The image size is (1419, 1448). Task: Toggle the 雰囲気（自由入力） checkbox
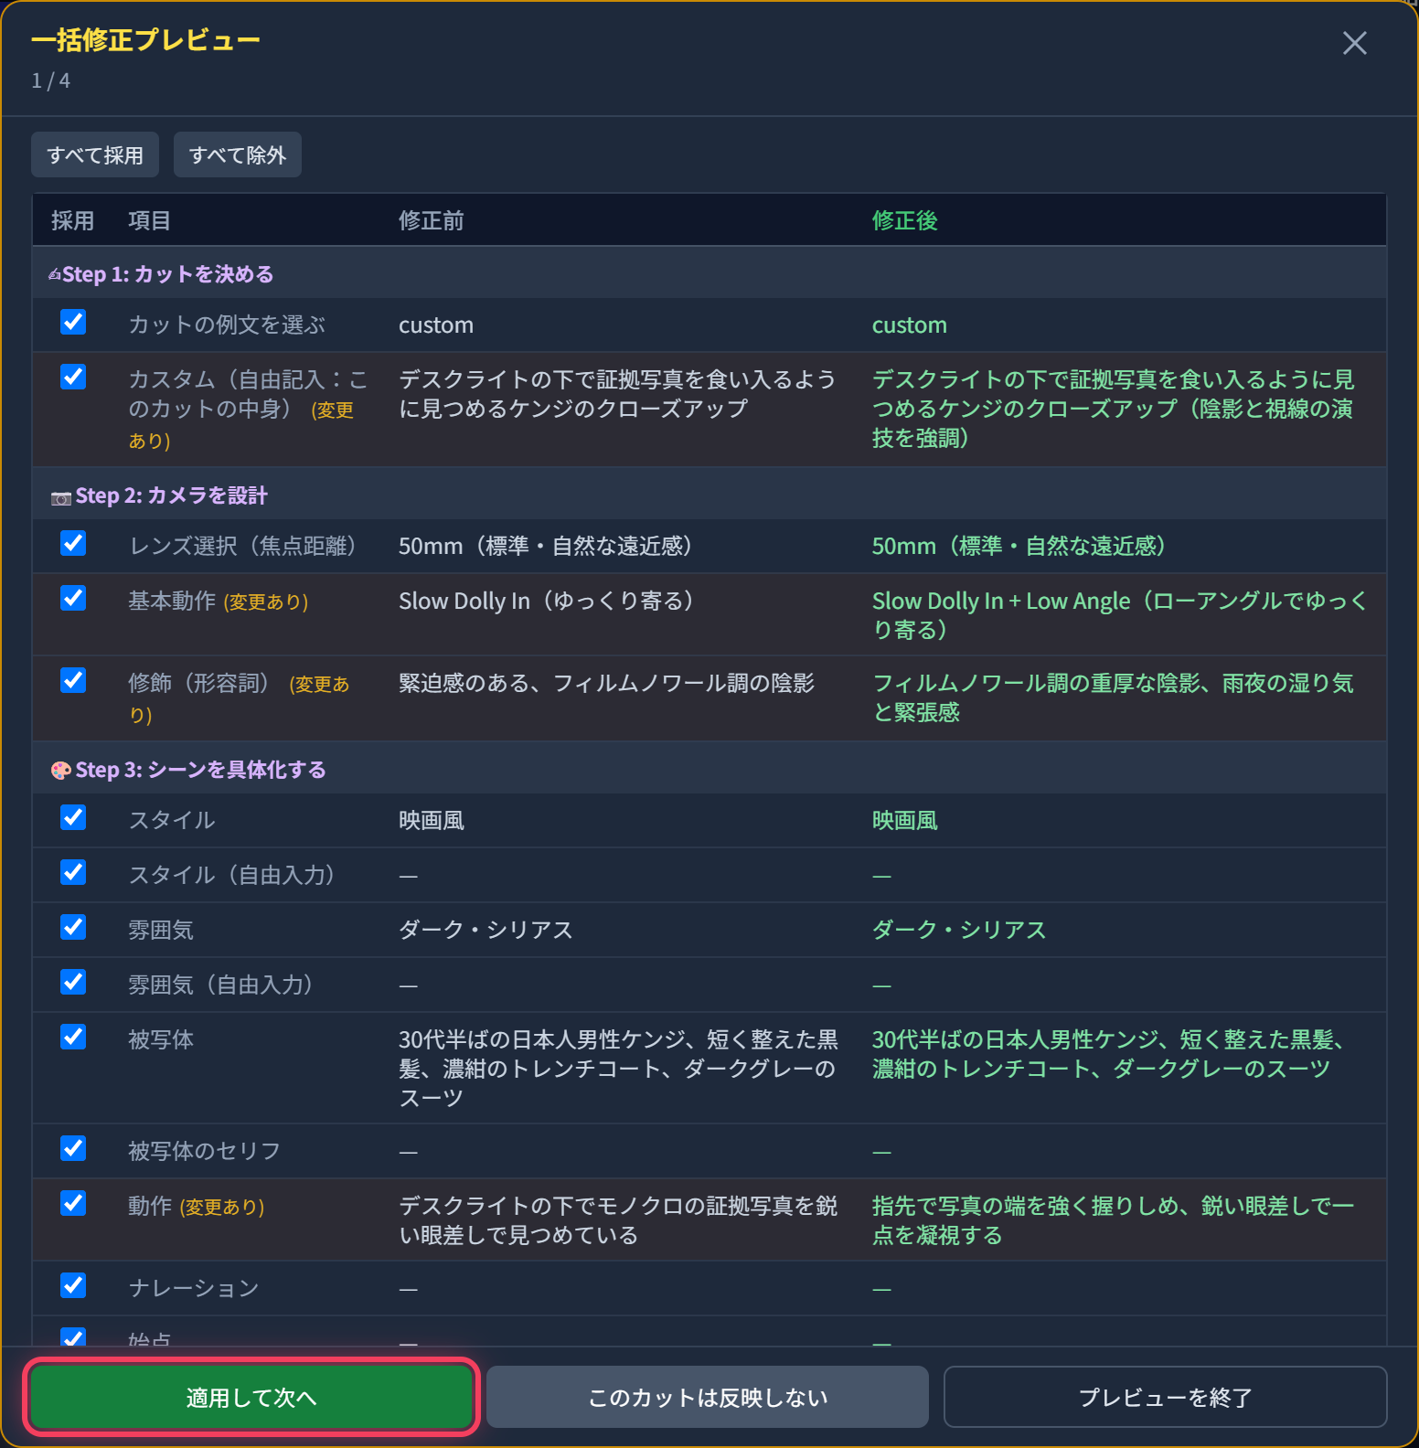click(73, 982)
